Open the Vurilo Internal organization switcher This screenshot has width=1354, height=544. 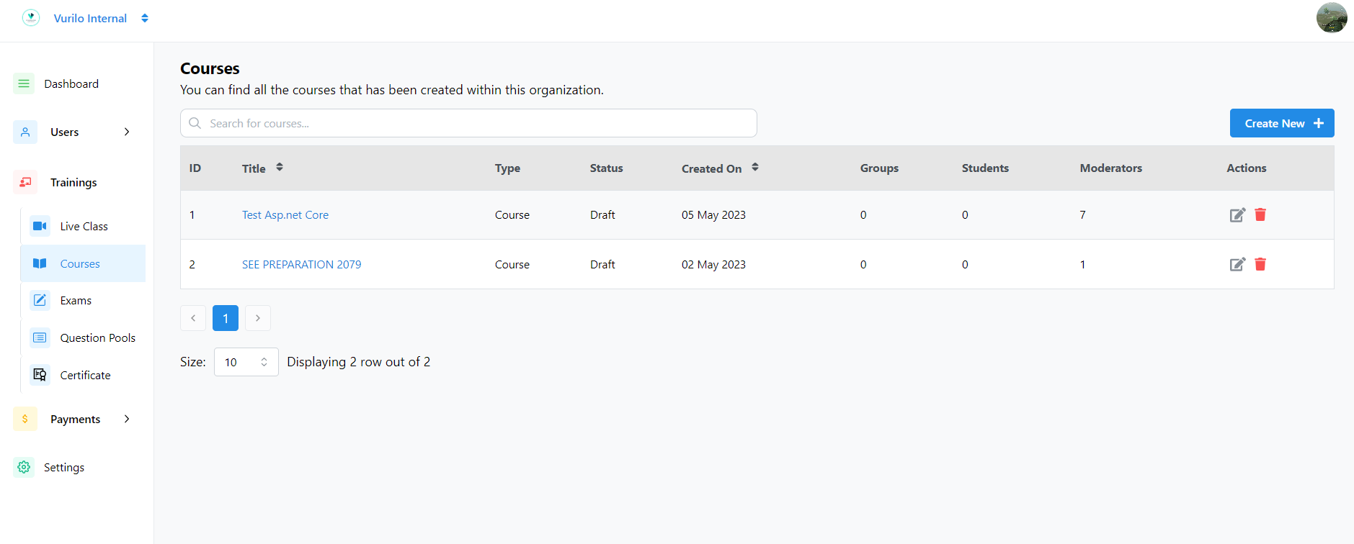(145, 18)
